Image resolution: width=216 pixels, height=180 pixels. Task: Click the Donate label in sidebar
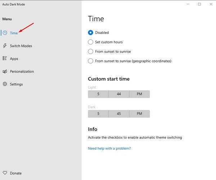tap(16, 173)
